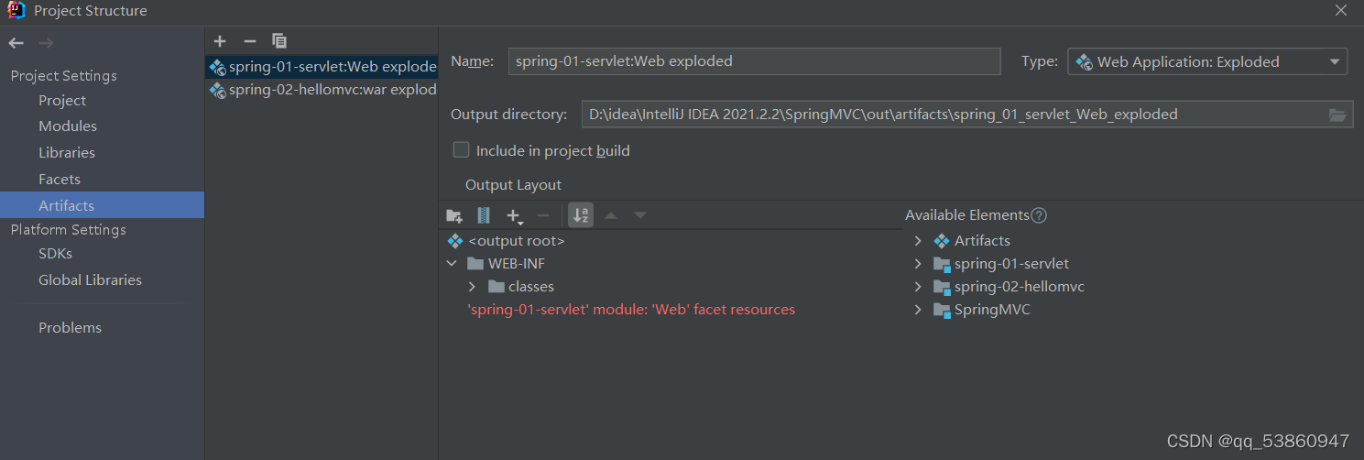Expand spring-02-hellomvc in Available Elements

[x=918, y=287]
